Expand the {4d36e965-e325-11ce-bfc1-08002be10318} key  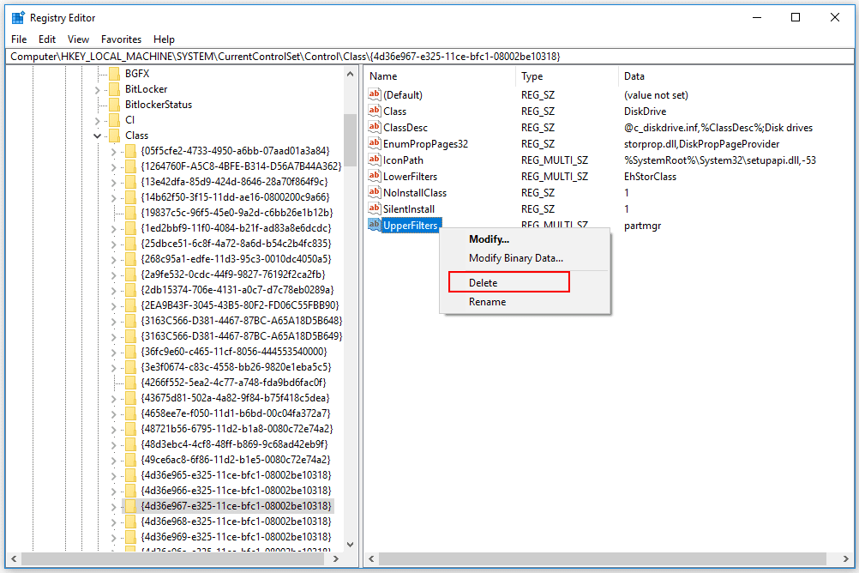113,475
